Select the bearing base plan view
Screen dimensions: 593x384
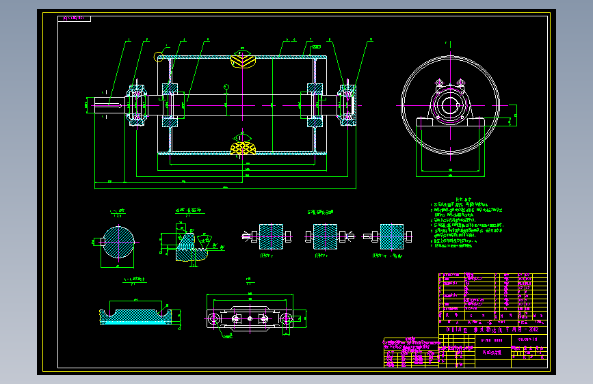click(x=250, y=318)
